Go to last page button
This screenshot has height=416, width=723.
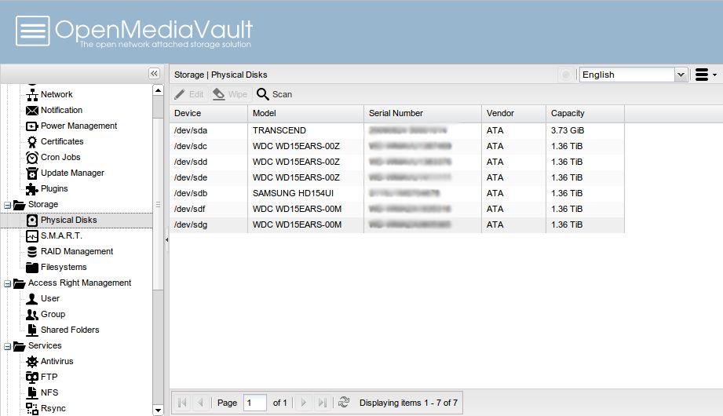tap(323, 403)
